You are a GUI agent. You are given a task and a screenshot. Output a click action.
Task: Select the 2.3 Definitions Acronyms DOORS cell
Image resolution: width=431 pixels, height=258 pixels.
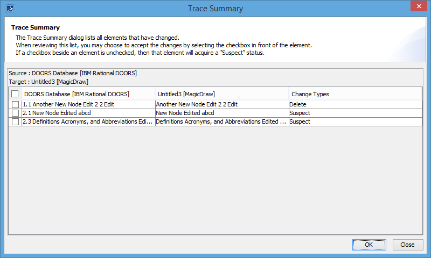(x=87, y=122)
